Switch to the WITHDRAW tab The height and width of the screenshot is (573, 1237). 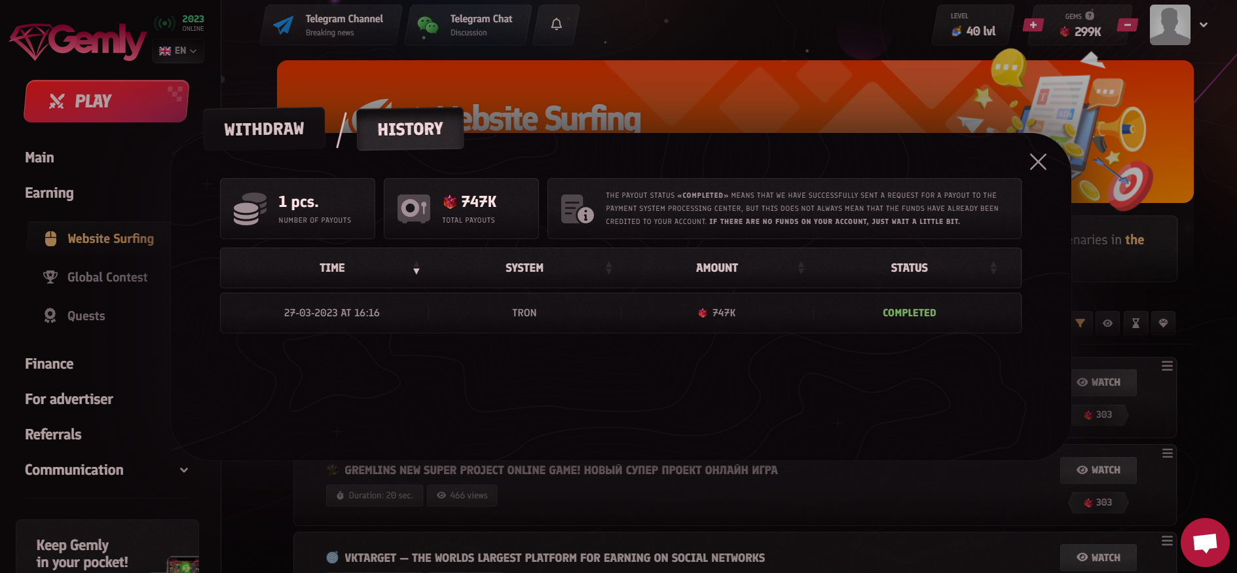point(264,129)
